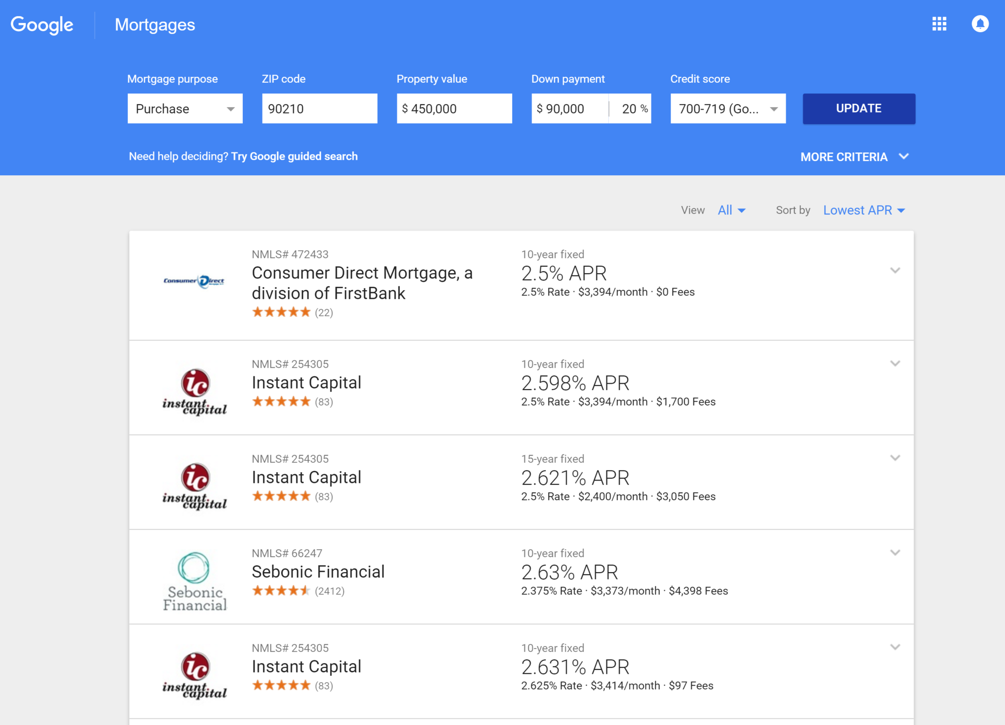1005x725 pixels.
Task: Expand the Consumer Direct Mortgage listing chevron
Action: [x=895, y=270]
